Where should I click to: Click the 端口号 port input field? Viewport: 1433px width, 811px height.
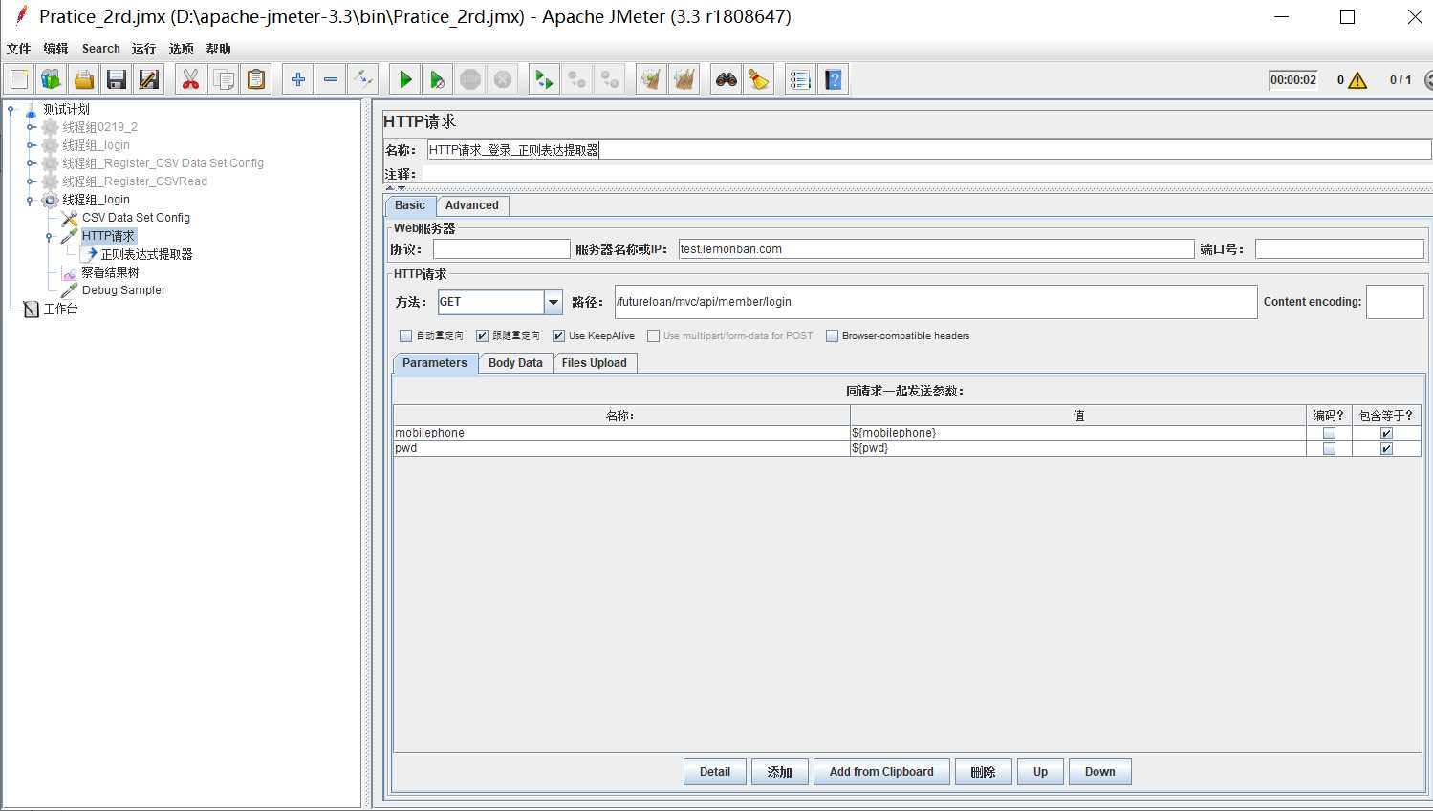[1339, 249]
